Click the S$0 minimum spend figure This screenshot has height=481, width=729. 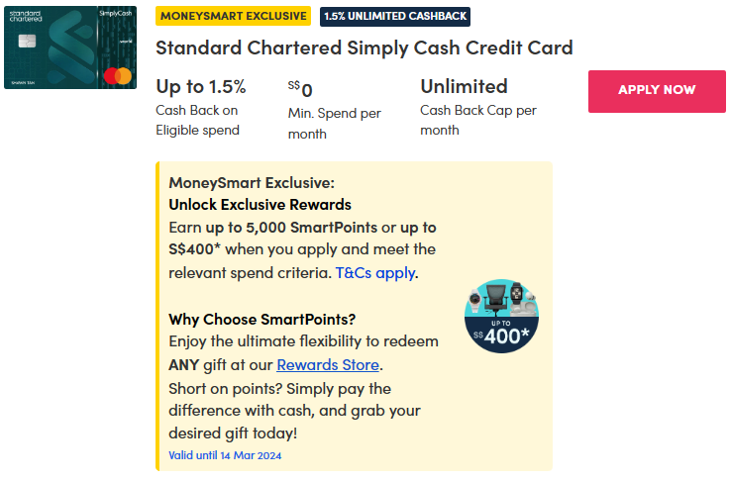(x=300, y=90)
